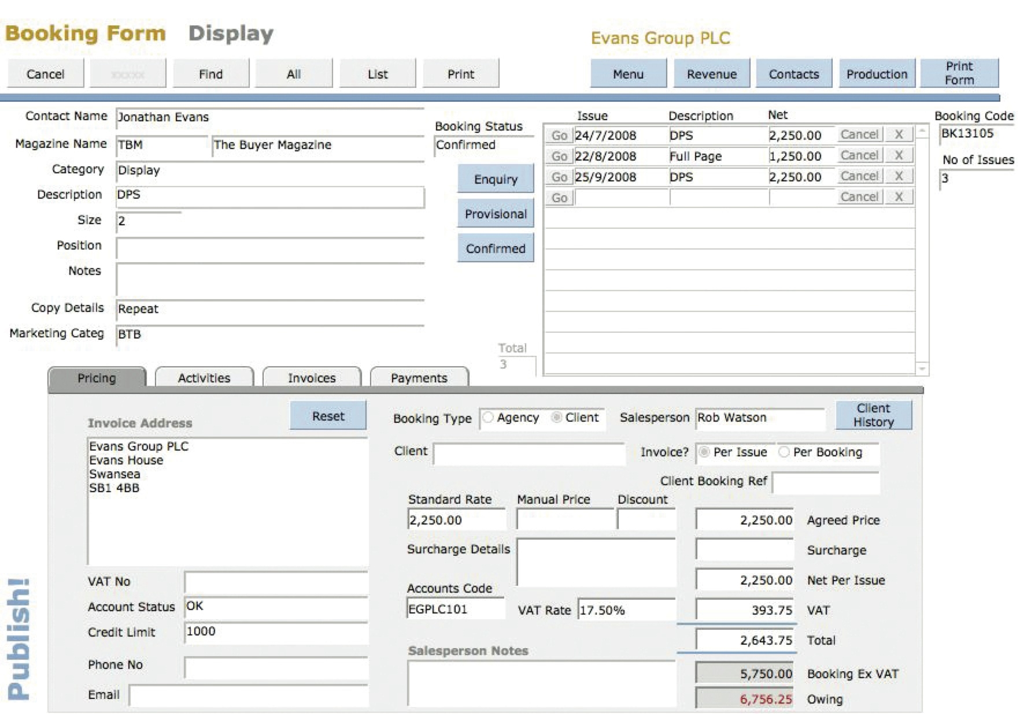Screen dimensions: 1020x714
Task: Choose Per Booking invoicing
Action: (x=784, y=452)
